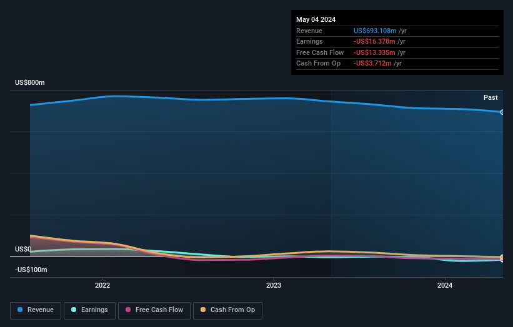Click the 2023 x-axis label

pos(274,285)
